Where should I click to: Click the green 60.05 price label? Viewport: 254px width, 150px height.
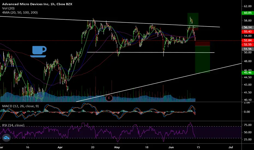point(248,13)
